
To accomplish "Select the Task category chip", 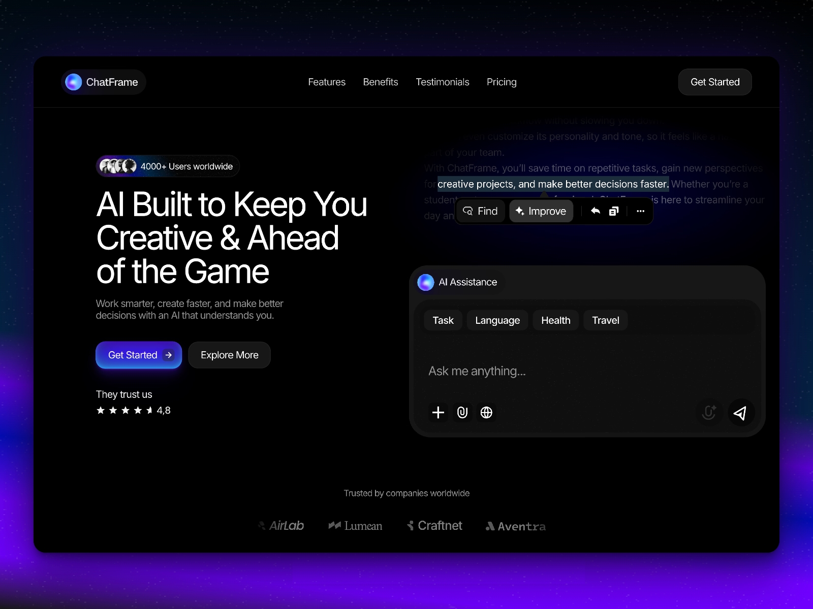I will point(443,320).
